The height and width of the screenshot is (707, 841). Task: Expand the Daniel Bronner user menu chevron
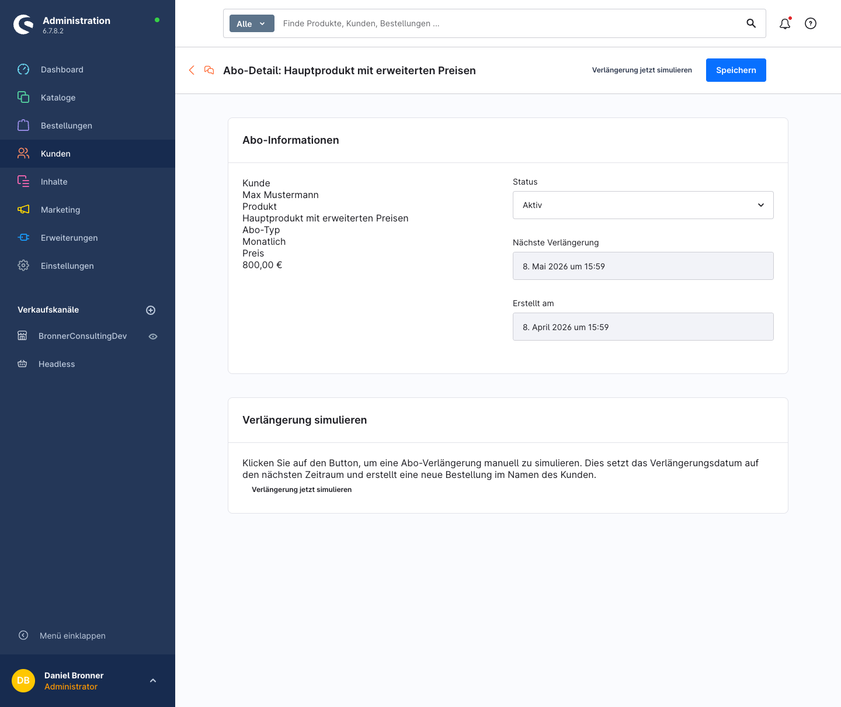(153, 681)
